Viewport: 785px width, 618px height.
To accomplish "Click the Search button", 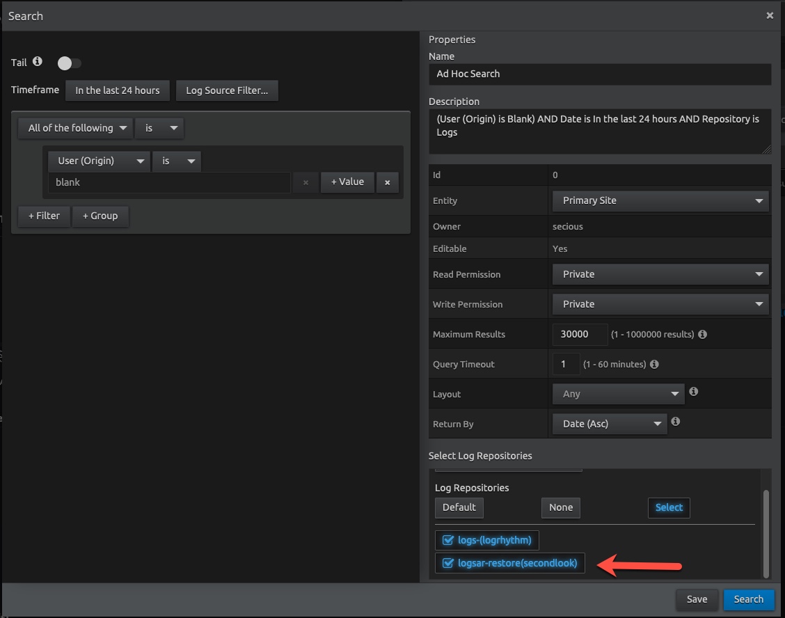I will tap(748, 599).
